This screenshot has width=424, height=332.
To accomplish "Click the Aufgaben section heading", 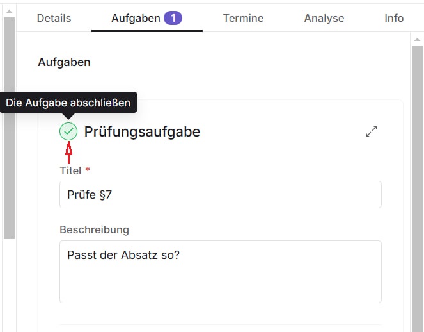I will point(64,62).
